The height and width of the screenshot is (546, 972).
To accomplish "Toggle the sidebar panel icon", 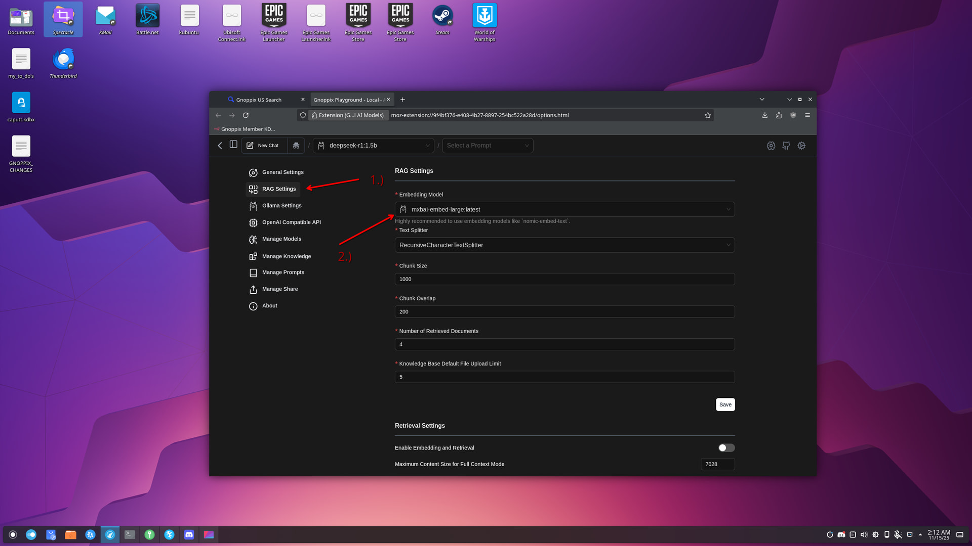I will [x=233, y=145].
